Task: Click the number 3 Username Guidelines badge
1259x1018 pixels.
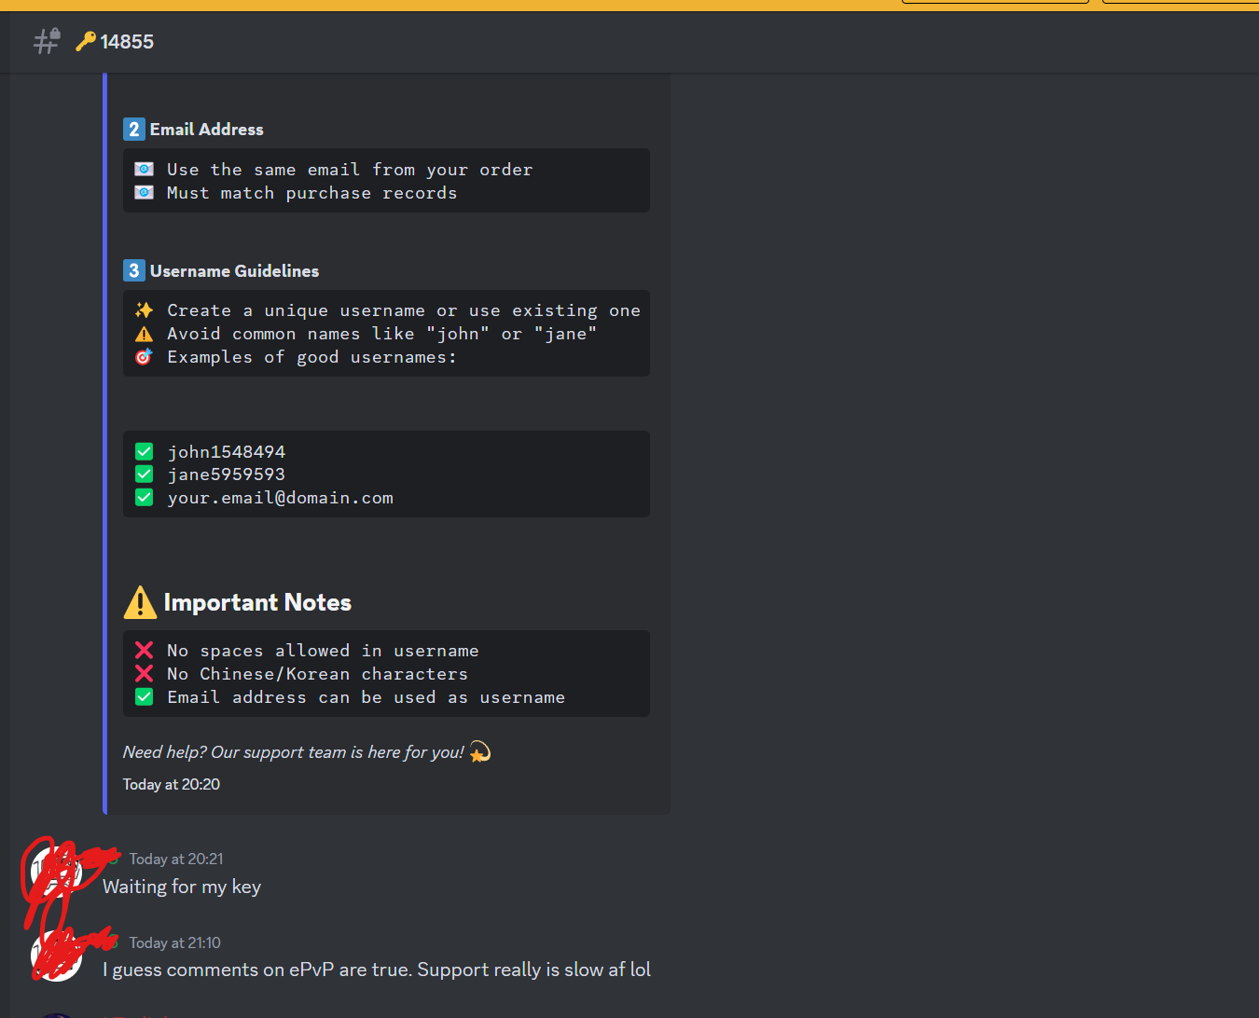Action: coord(133,270)
